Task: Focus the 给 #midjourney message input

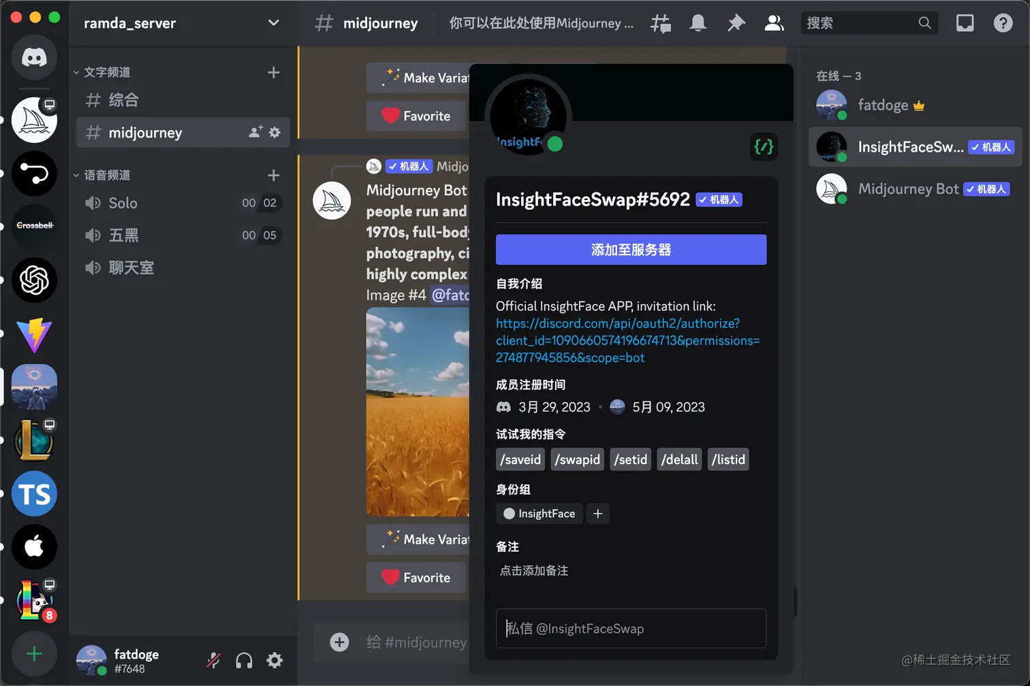Action: point(416,642)
